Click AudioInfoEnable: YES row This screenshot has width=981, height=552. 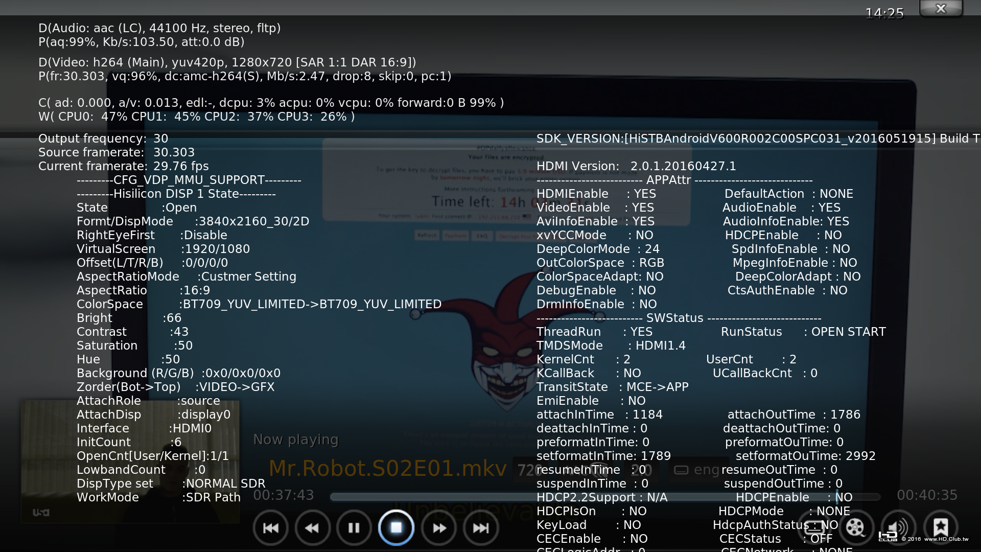pyautogui.click(x=786, y=221)
